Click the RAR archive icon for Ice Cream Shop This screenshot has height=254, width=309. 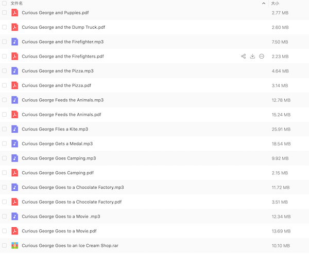click(15, 246)
